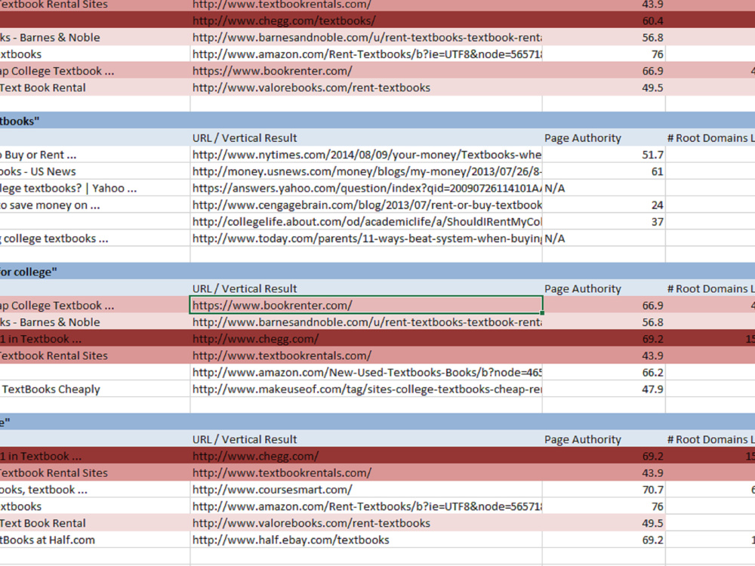
Task: Click the 'ooks - US News' title cell
Action: click(x=95, y=172)
